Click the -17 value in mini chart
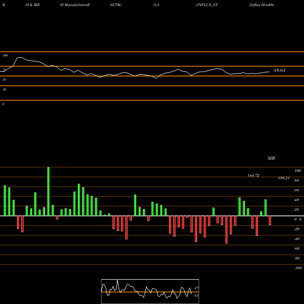The width and height of the screenshot is (304, 304). 196,288
